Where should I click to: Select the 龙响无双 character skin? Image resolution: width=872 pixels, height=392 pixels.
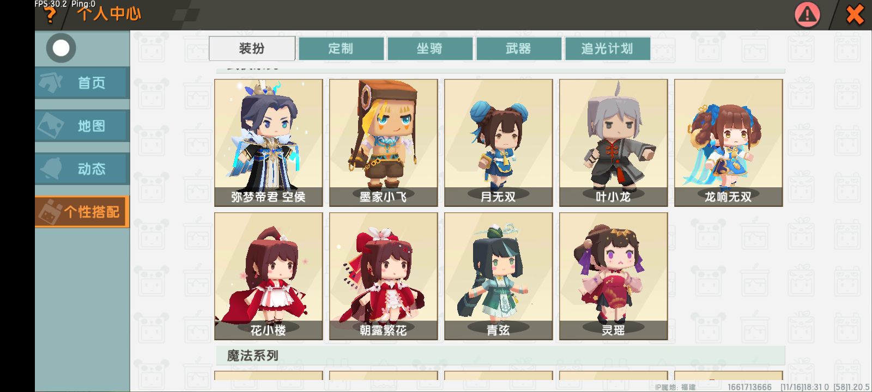729,143
